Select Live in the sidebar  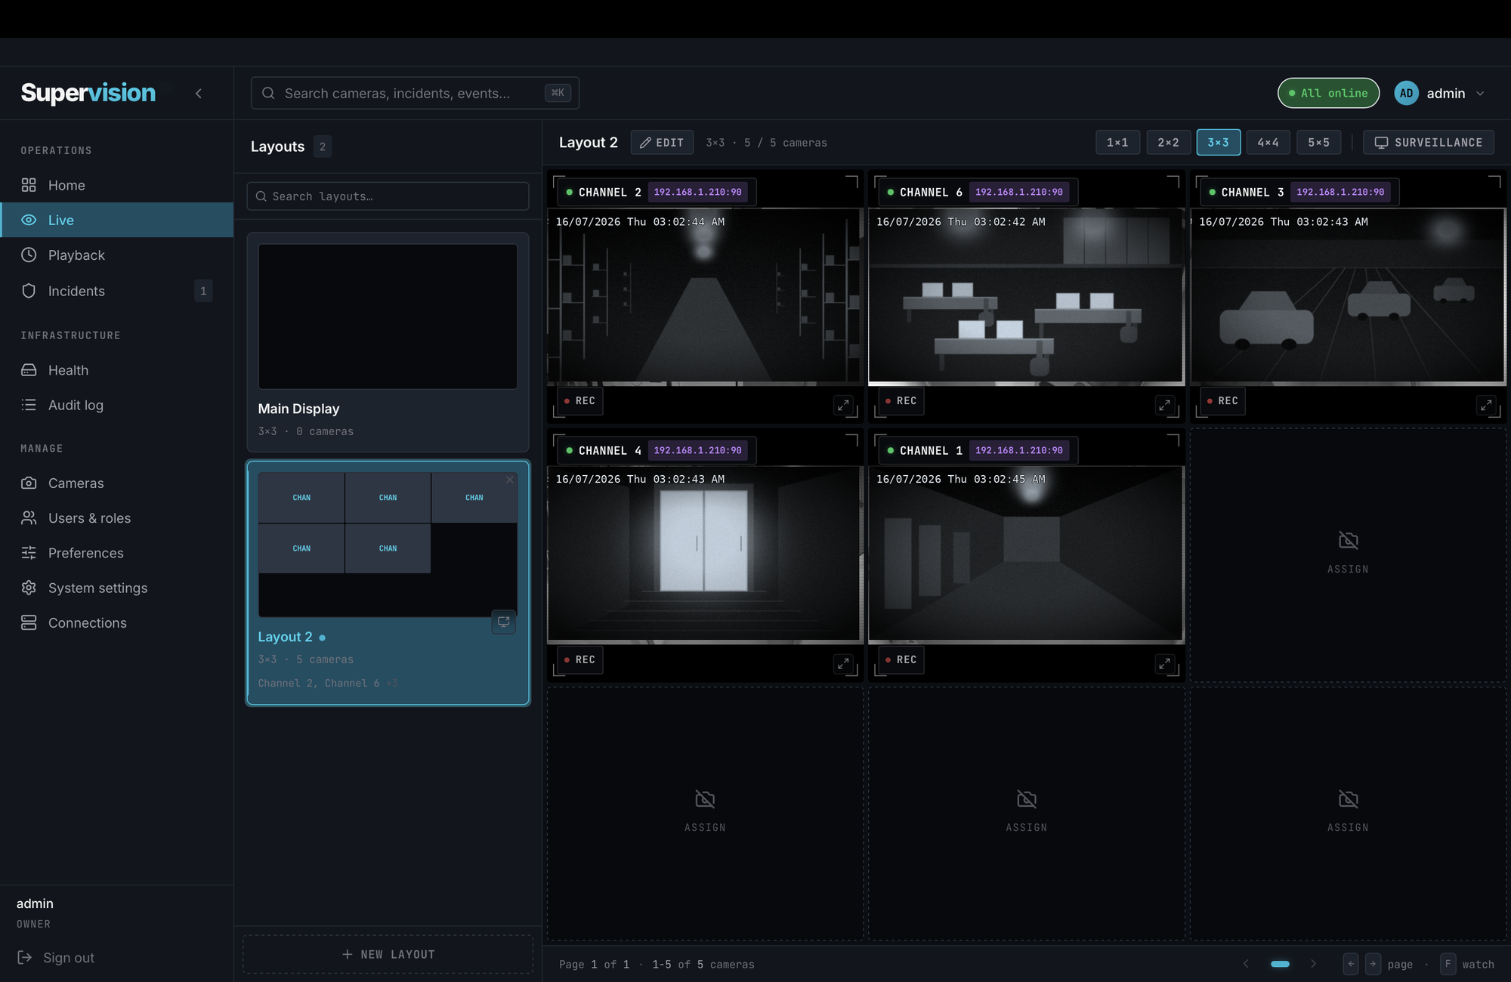tap(117, 220)
